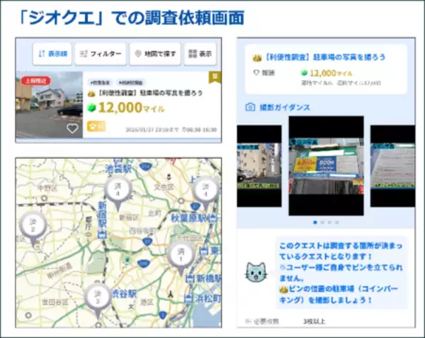Click the 中野区 label on the map
Image resolution: width=425 pixels, height=338 pixels.
[47, 188]
